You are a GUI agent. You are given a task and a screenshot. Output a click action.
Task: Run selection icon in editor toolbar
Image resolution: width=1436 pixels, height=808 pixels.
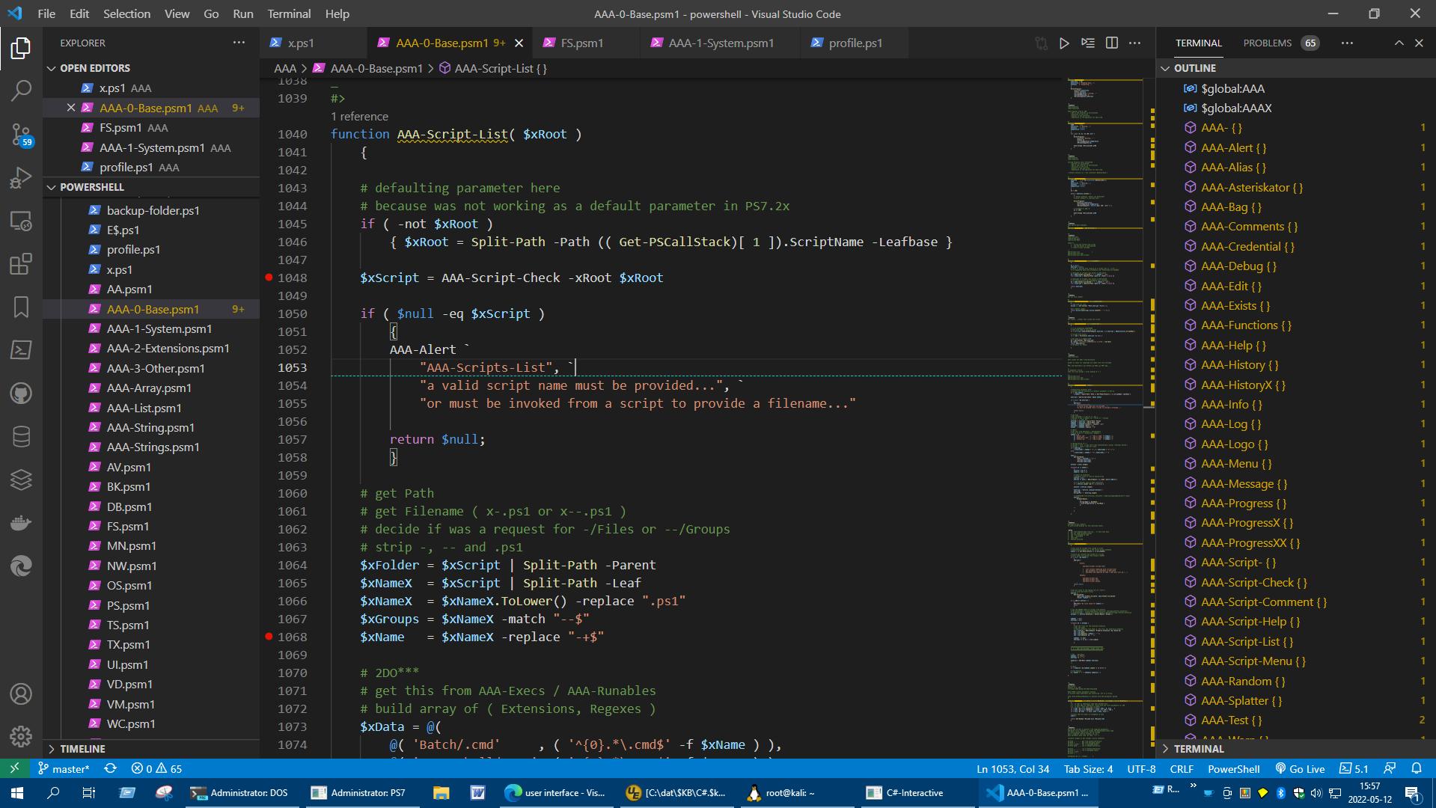point(1088,43)
